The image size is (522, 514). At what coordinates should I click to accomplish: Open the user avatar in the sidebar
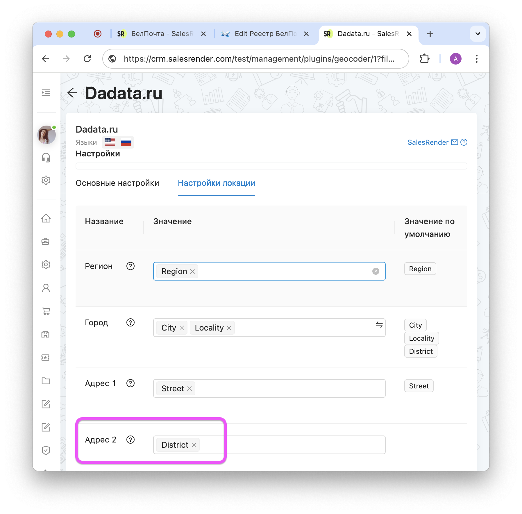click(x=47, y=135)
